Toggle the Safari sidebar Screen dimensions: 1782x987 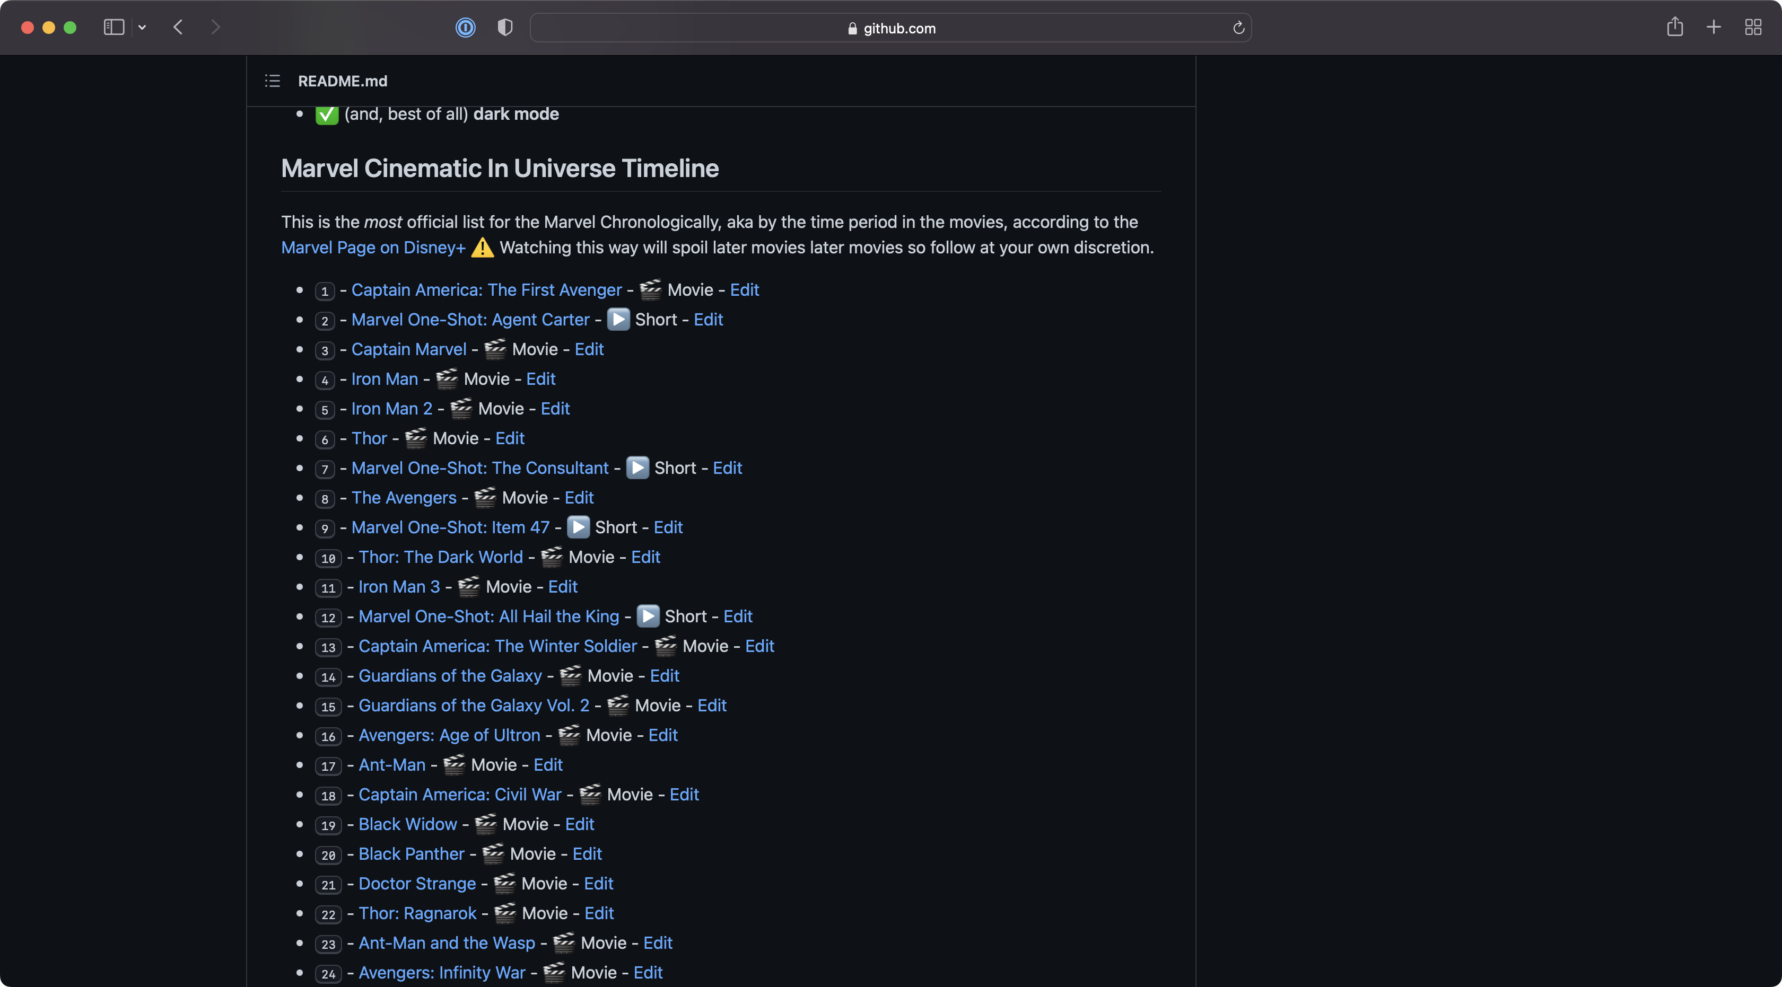click(113, 28)
